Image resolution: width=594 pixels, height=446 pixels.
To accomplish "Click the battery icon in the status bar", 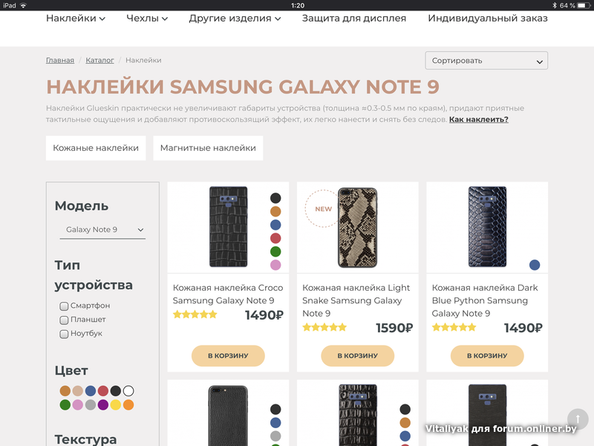I will [x=583, y=5].
